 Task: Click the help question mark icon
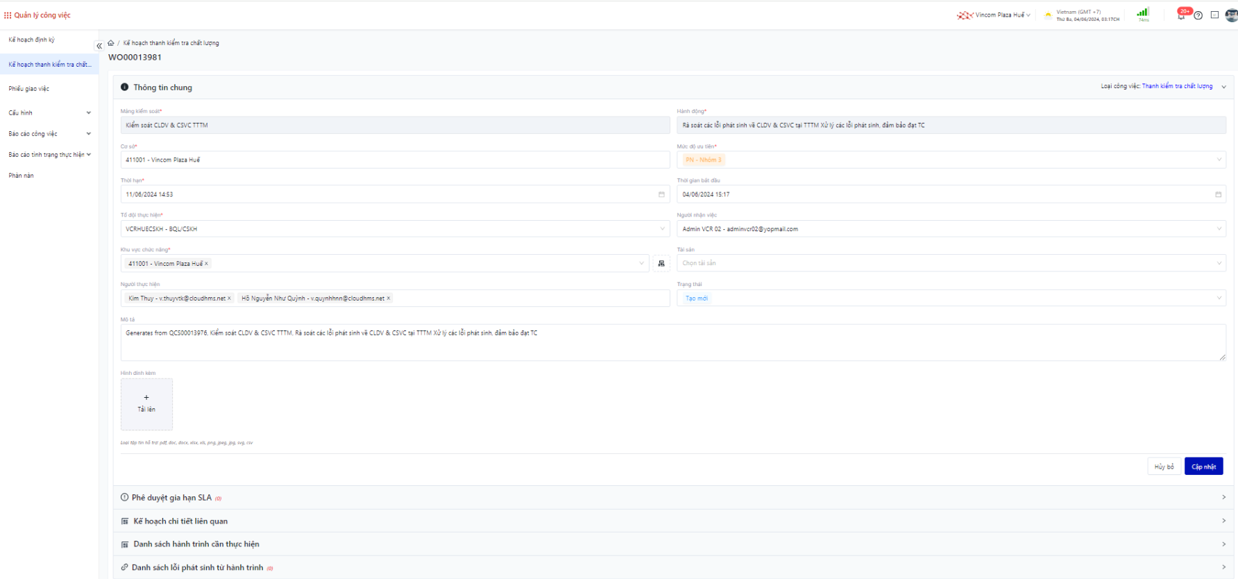tap(1198, 15)
